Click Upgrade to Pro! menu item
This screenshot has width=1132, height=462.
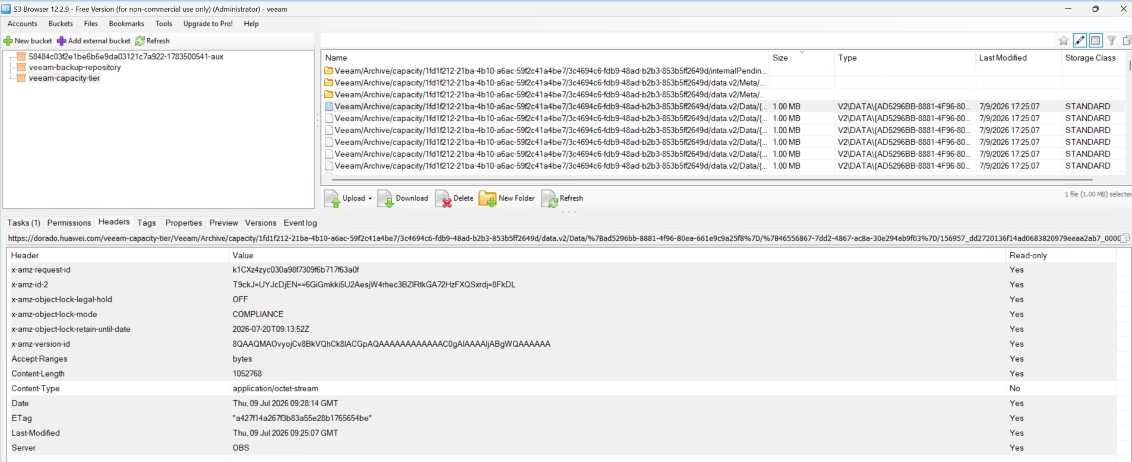208,24
